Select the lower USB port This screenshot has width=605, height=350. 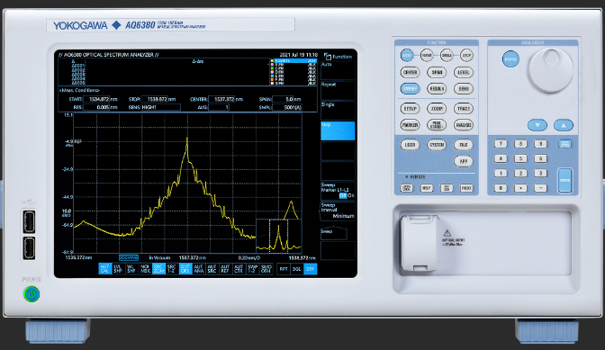pyautogui.click(x=29, y=247)
